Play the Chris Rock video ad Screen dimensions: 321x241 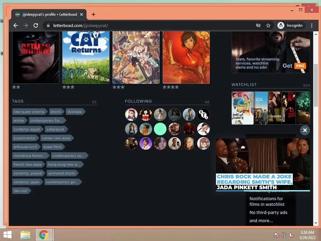(x=263, y=164)
